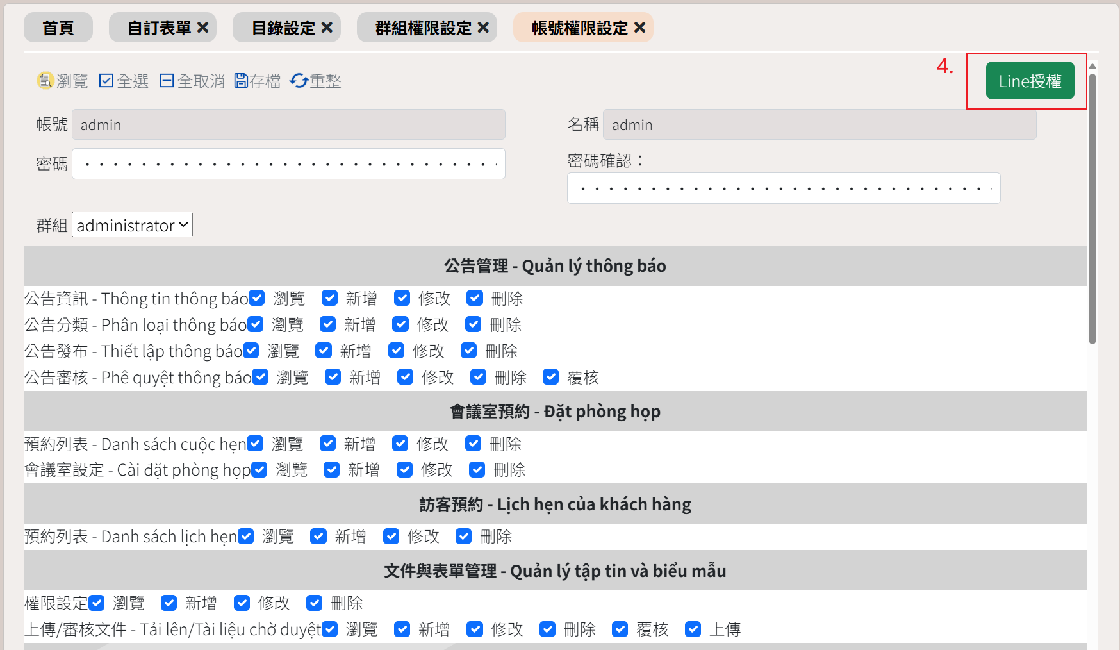Click the 重整 refresh icon
Viewport: 1120px width, 650px height.
tap(299, 81)
